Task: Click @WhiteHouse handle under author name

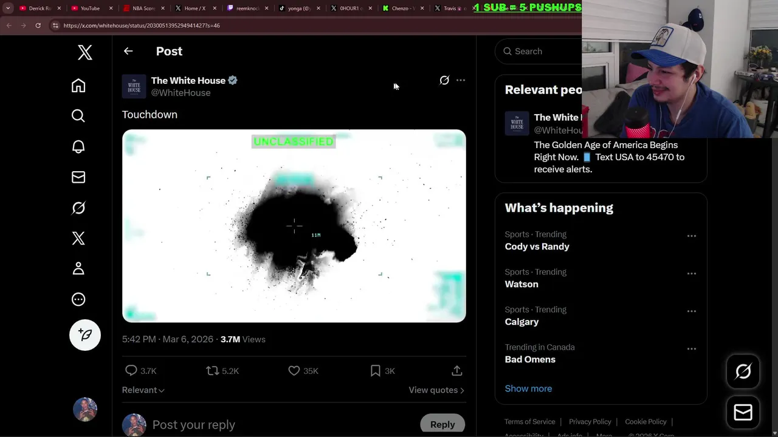Action: point(181,93)
